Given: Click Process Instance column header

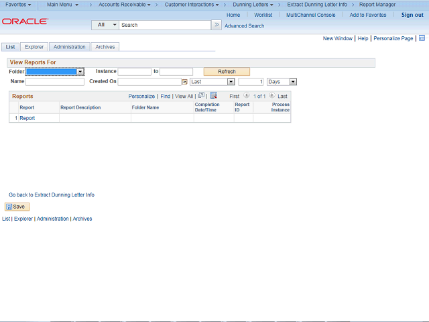Looking at the screenshot, I should click(280, 107).
